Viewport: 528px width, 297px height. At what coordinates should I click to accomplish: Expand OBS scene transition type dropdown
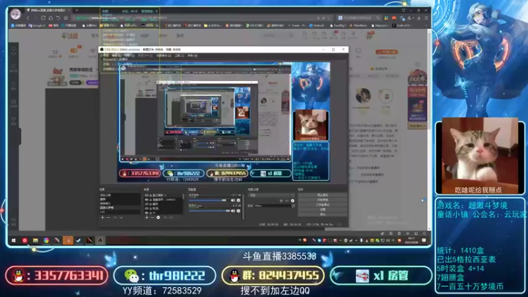pyautogui.click(x=271, y=195)
